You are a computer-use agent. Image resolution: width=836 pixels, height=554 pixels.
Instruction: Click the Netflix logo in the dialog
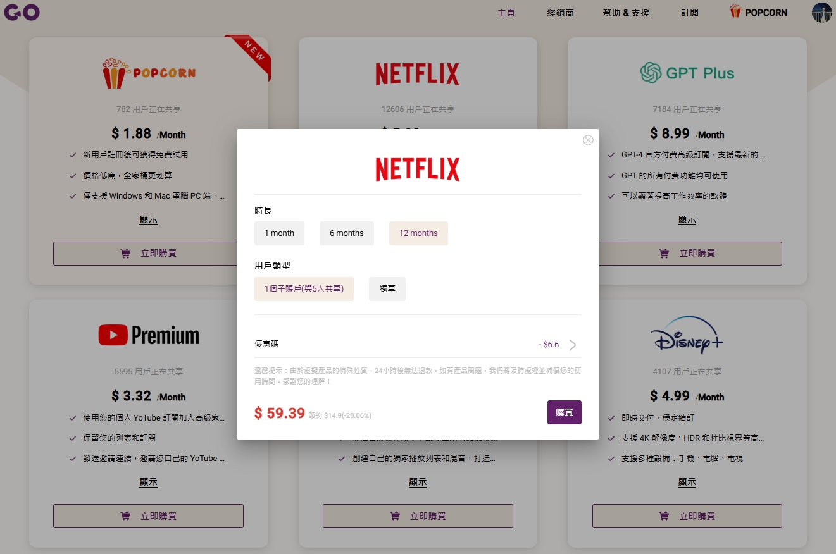coord(418,169)
